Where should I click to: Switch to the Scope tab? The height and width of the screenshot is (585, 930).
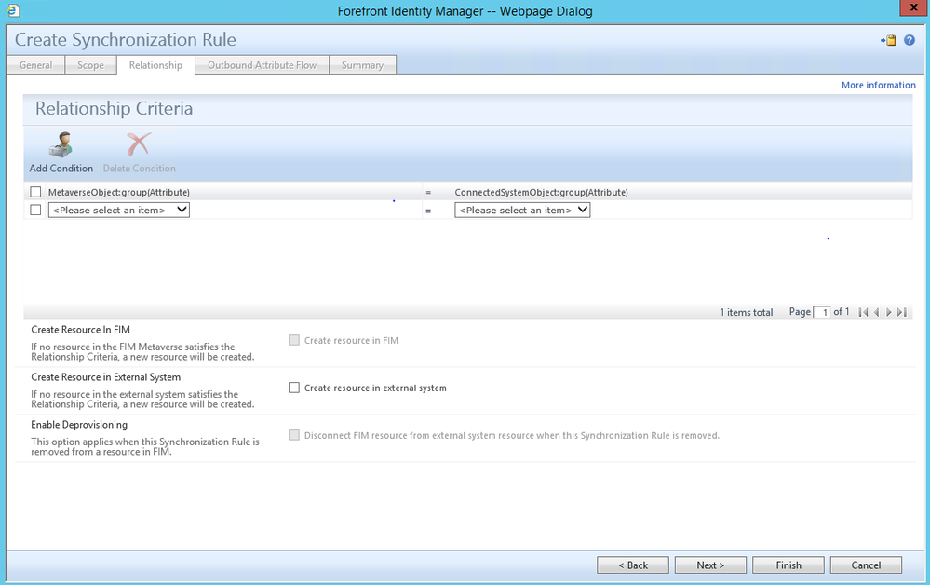click(90, 65)
